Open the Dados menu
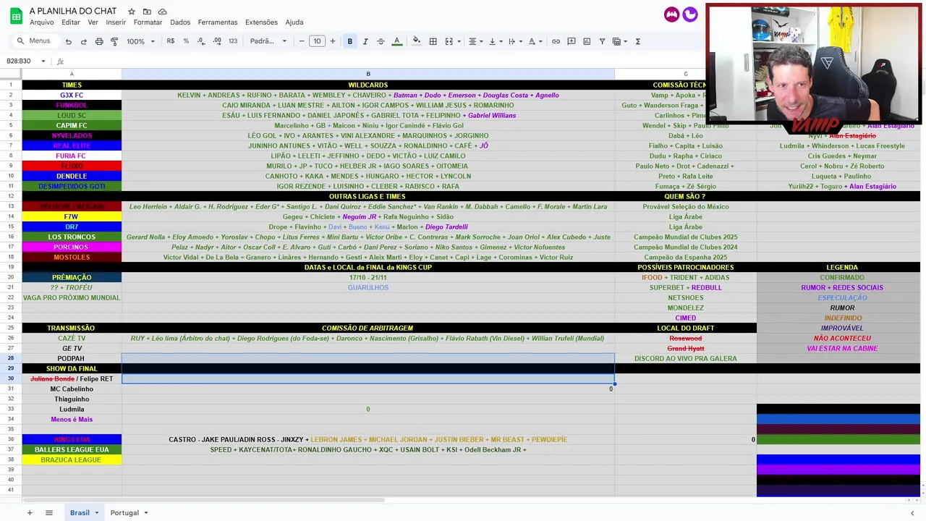 coord(180,22)
